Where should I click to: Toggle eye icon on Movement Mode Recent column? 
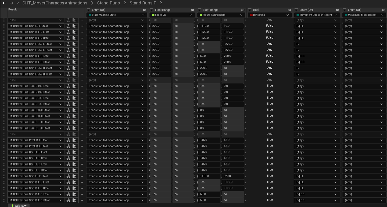click(384, 10)
